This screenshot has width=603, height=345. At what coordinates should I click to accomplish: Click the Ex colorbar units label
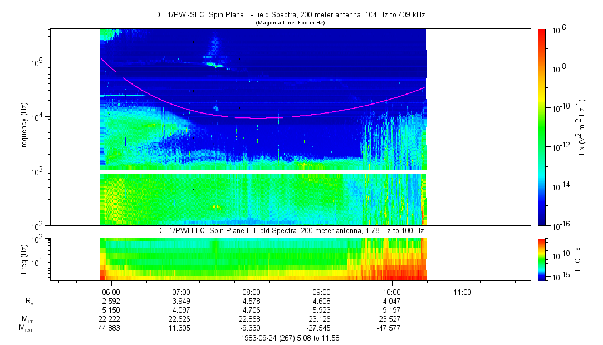[x=581, y=127]
